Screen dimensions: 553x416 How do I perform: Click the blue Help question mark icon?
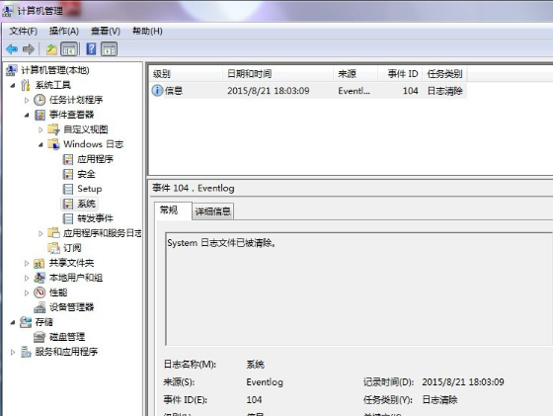[91, 49]
